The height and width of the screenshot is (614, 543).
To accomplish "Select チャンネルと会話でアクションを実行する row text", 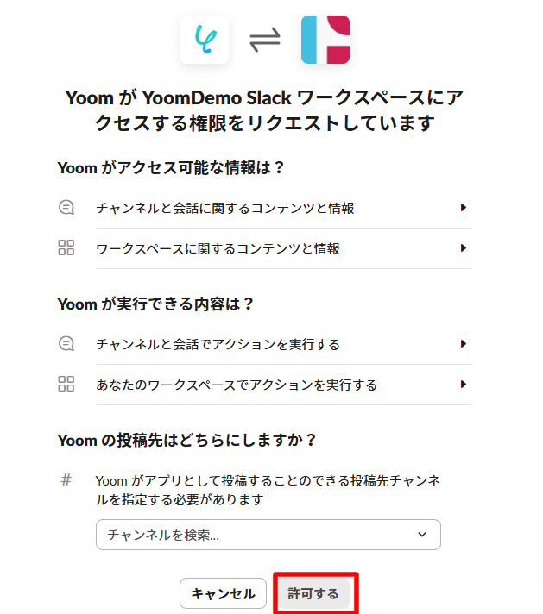I will tap(218, 344).
